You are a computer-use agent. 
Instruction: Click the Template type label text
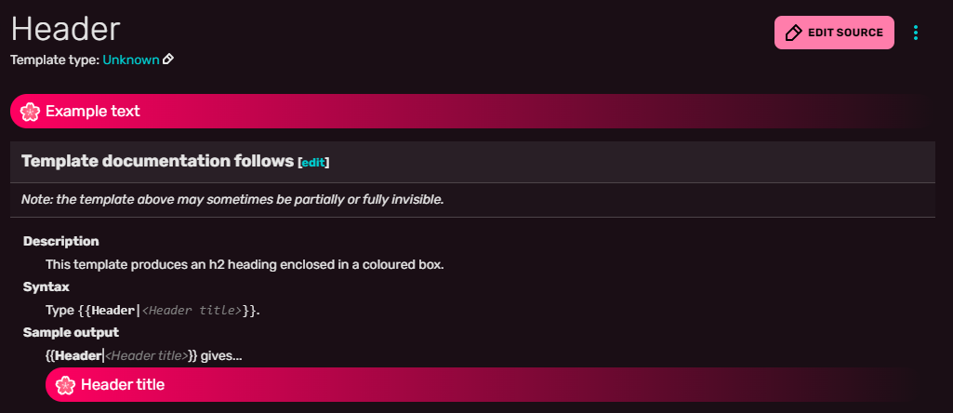click(x=55, y=60)
